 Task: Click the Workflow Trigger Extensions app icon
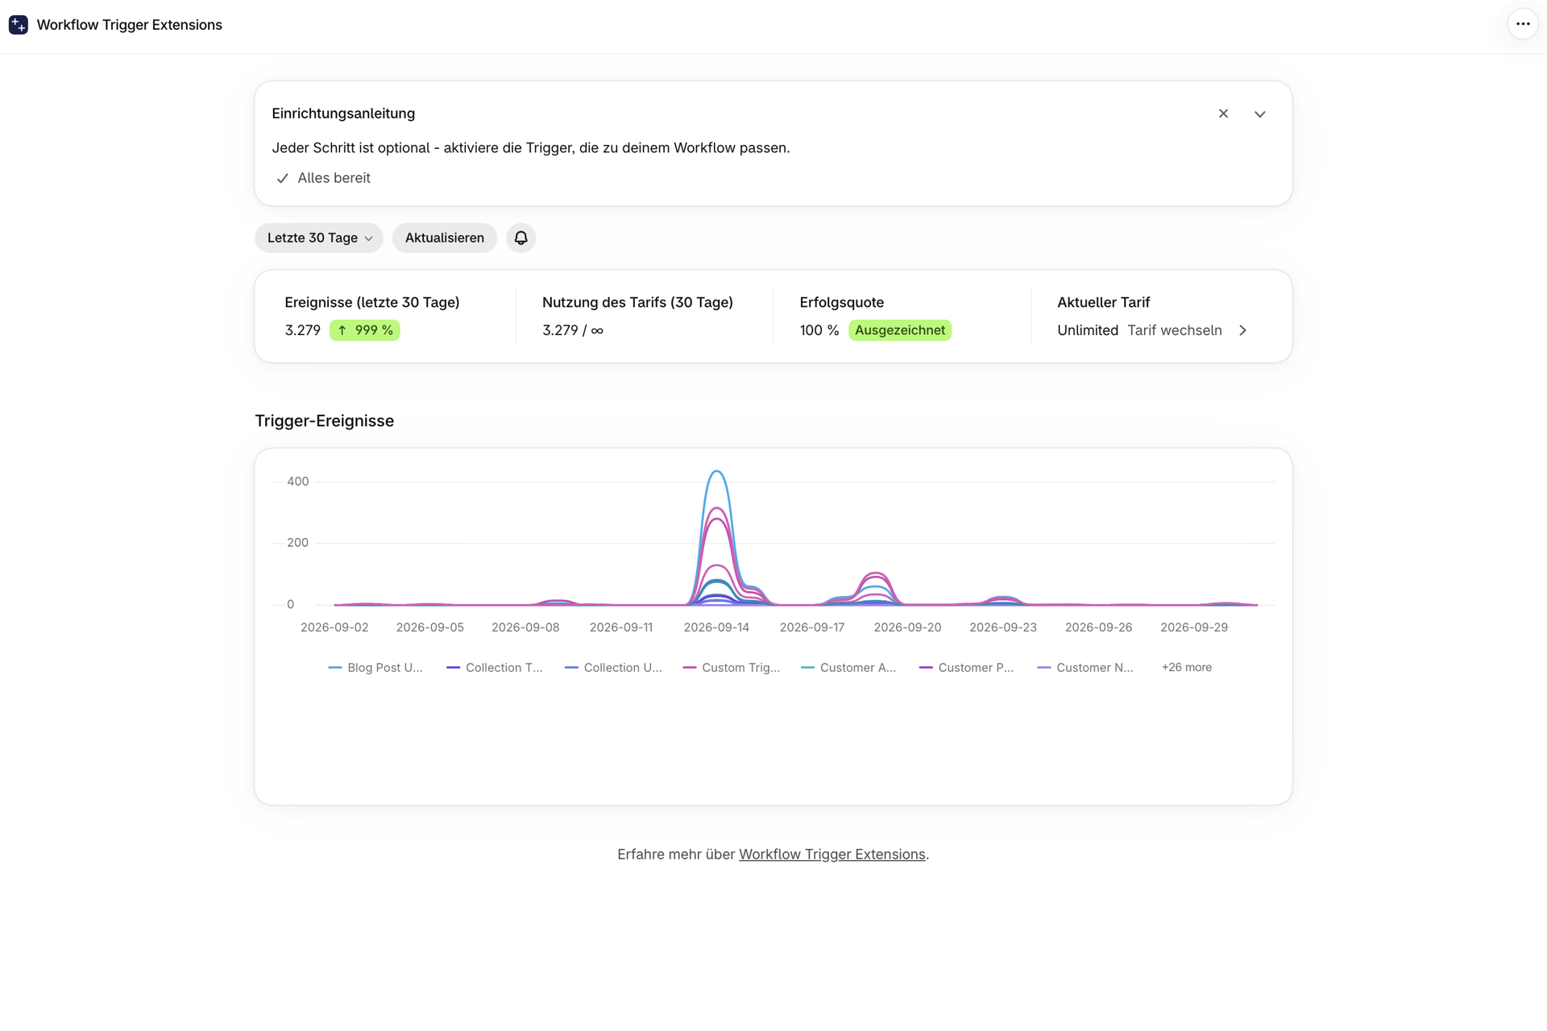point(18,25)
